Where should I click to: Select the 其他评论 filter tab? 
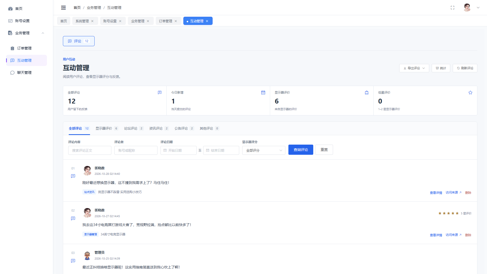209,128
